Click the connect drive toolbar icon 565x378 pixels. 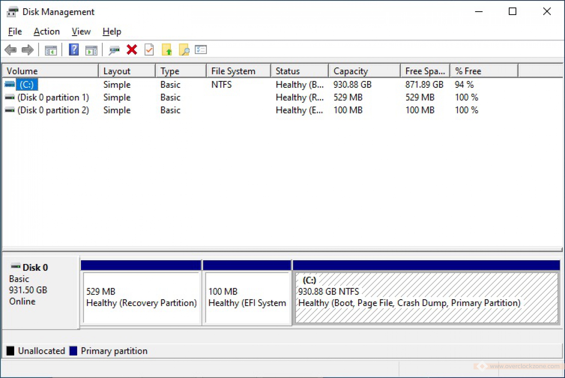pyautogui.click(x=114, y=50)
